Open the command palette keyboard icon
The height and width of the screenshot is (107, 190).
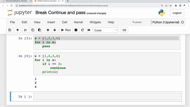click(x=124, y=30)
